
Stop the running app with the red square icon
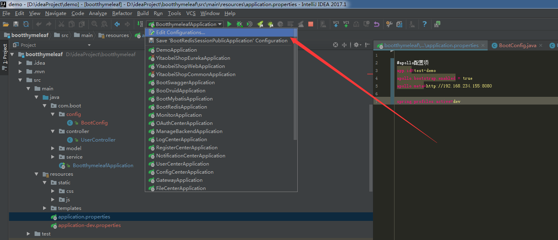point(310,24)
